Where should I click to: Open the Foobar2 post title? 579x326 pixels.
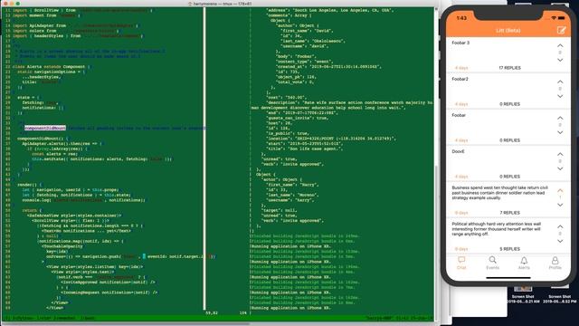(x=460, y=79)
